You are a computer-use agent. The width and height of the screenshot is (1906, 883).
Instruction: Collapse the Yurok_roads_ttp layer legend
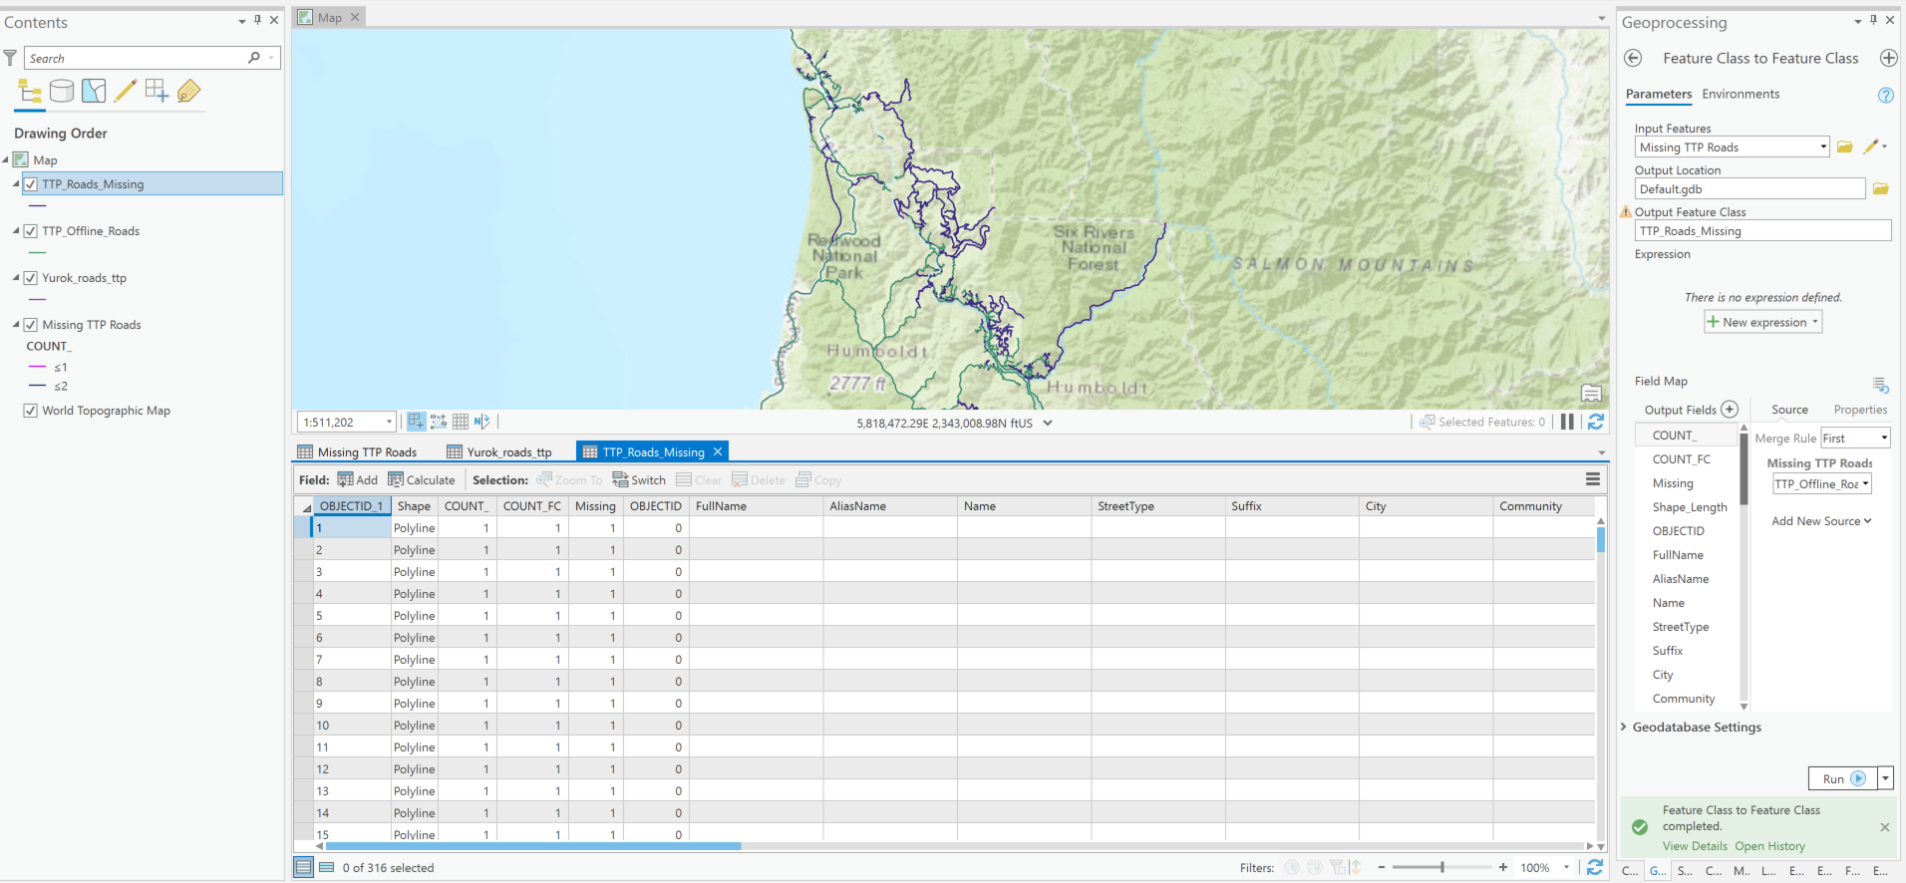[16, 278]
